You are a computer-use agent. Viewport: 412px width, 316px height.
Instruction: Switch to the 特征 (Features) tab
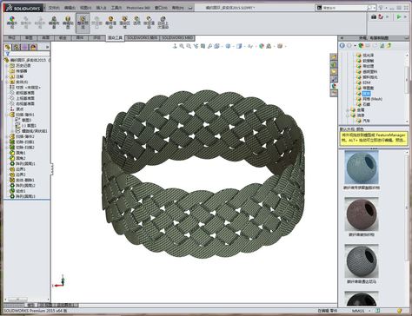click(x=11, y=38)
